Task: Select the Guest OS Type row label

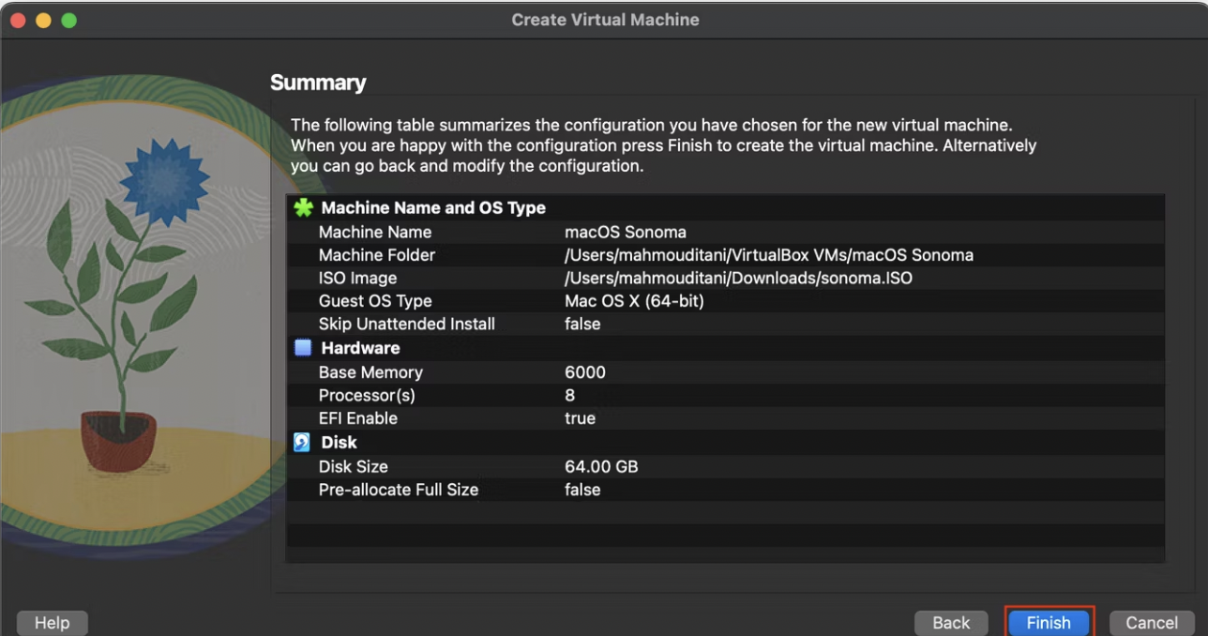Action: 375,301
